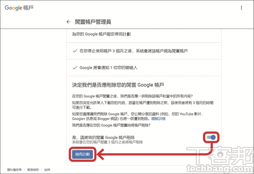This screenshot has width=254, height=174.
Task: Open the 說明 footer link
Action: coord(47,170)
